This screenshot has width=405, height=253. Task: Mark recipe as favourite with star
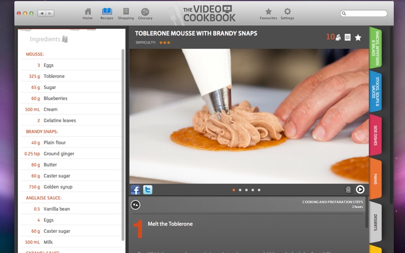(358, 37)
